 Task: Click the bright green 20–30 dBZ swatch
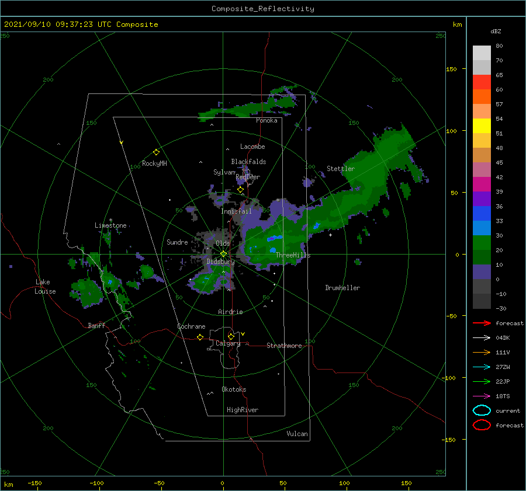pos(482,243)
